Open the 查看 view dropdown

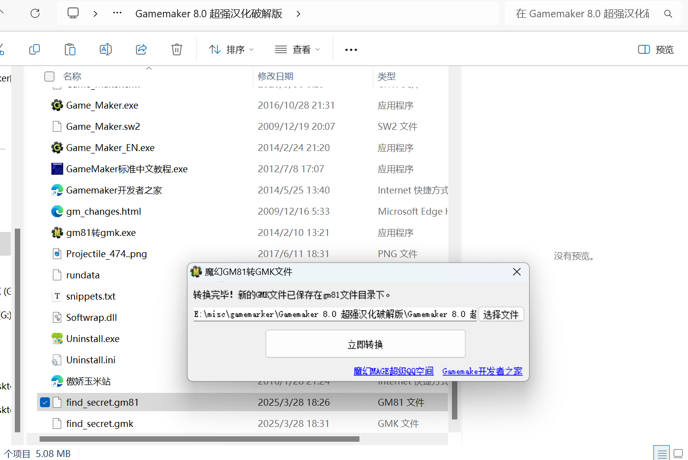(x=297, y=49)
